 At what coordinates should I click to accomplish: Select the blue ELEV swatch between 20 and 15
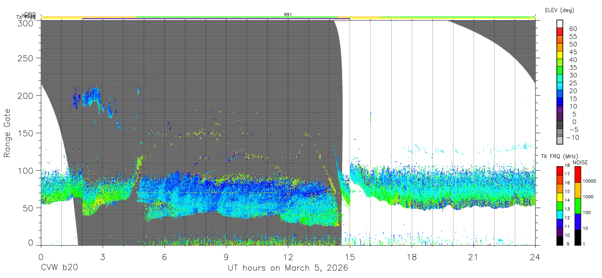(x=560, y=95)
